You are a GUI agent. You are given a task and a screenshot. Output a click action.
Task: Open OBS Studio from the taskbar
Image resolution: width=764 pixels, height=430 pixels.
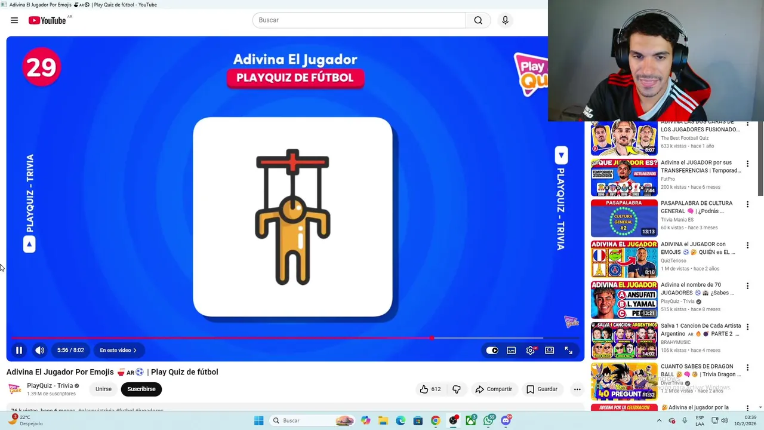(x=454, y=421)
